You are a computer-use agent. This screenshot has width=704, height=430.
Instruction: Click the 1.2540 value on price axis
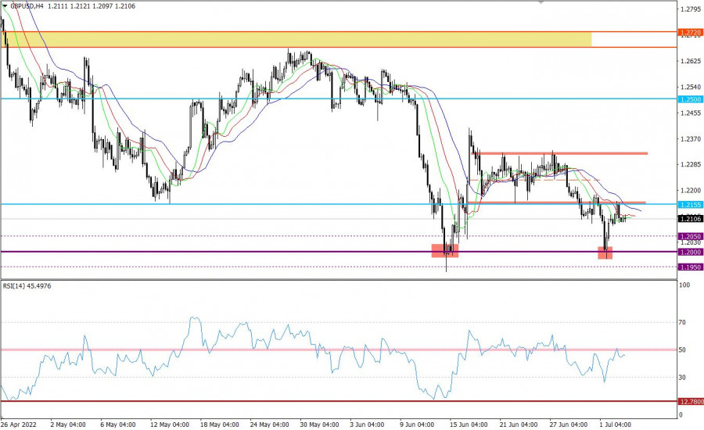tap(691, 87)
